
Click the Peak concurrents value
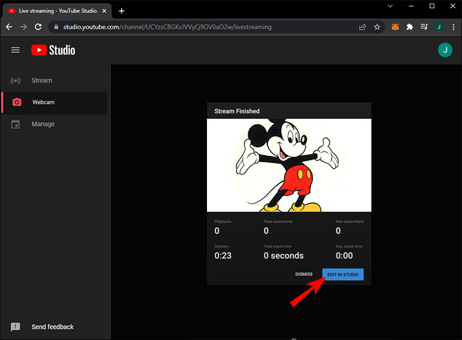pyautogui.click(x=266, y=231)
